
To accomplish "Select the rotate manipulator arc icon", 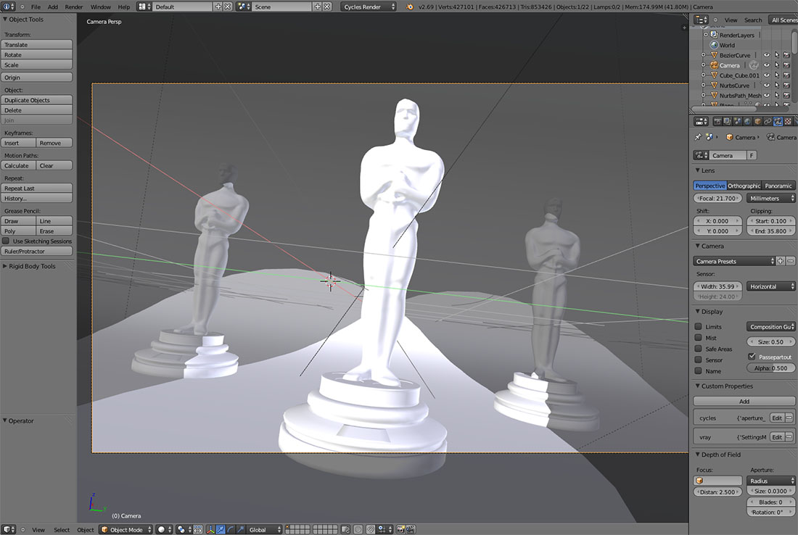I will [x=231, y=529].
